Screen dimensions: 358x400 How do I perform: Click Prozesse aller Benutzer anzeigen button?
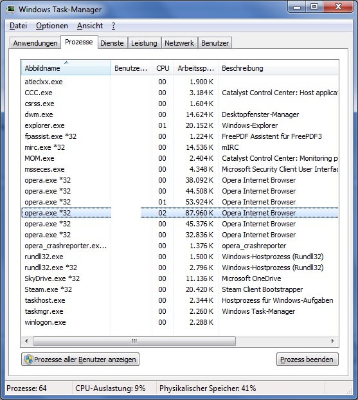(80, 359)
